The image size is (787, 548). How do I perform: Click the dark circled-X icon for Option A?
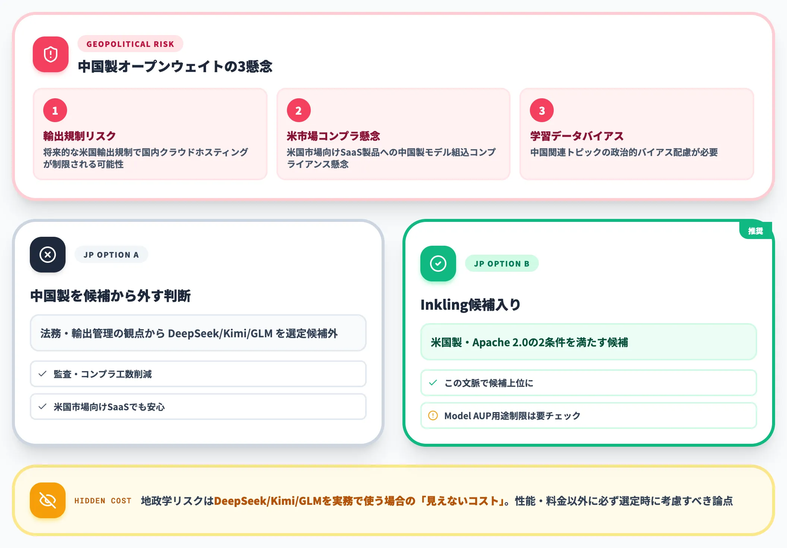(48, 255)
